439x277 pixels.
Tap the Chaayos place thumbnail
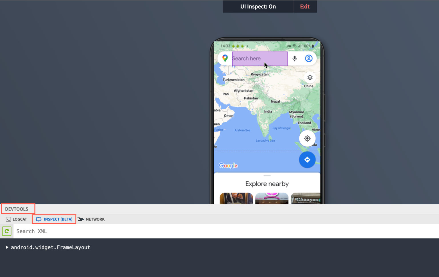(x=305, y=198)
